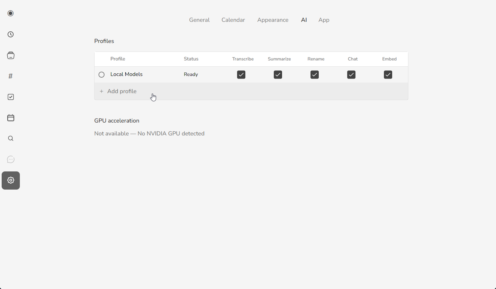Open the chat bubble sidebar icon

click(11, 160)
